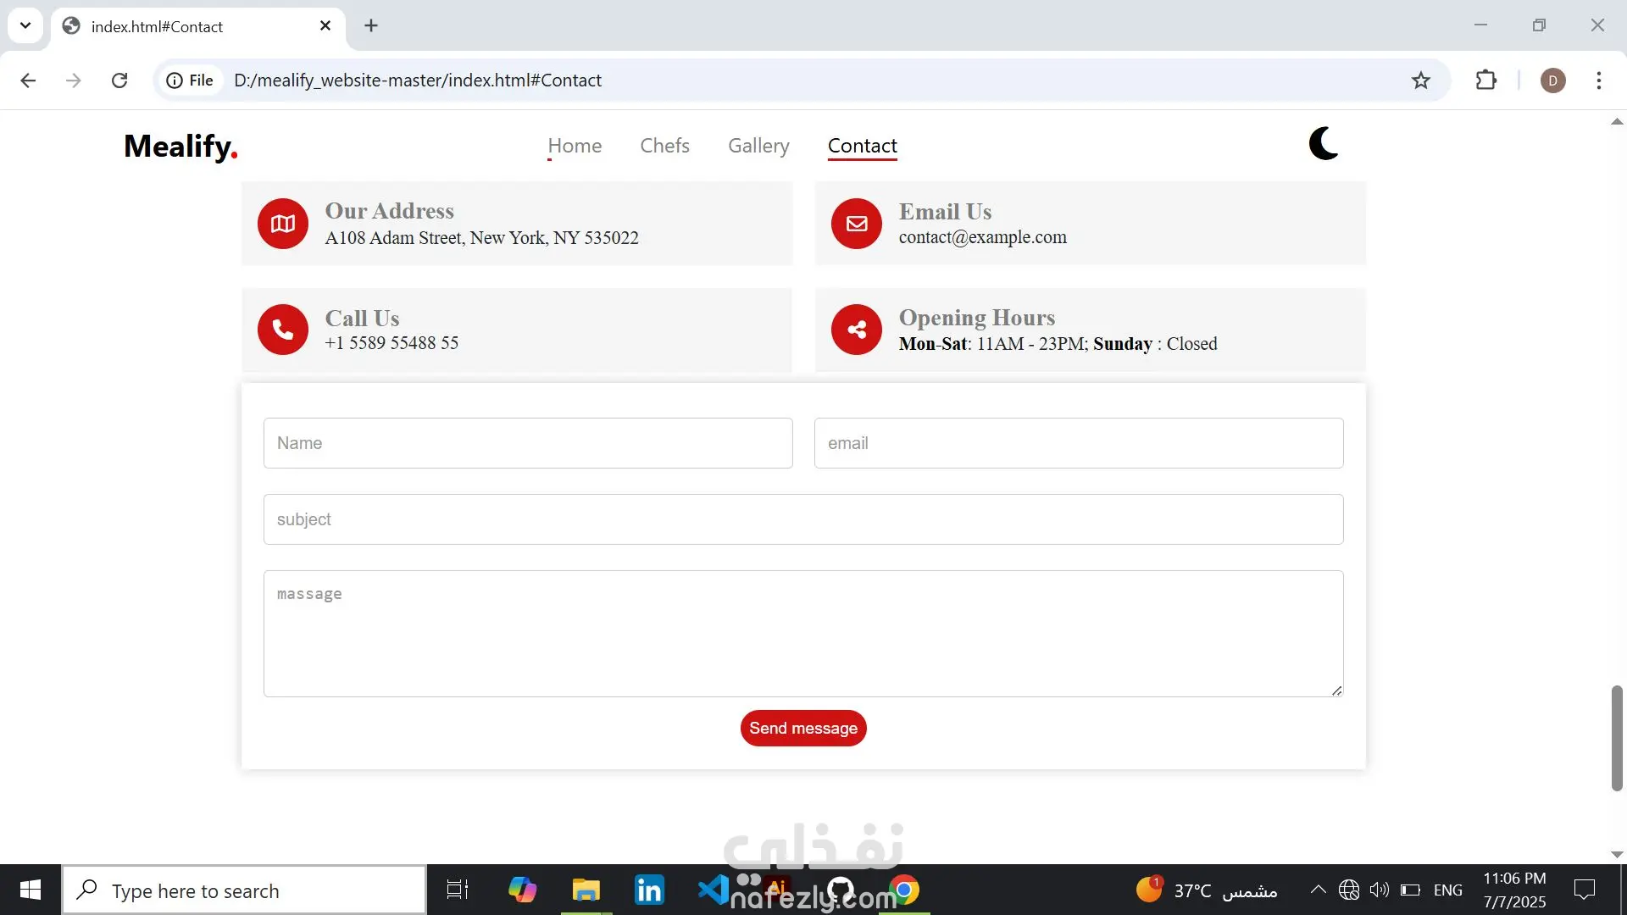Viewport: 1627px width, 915px height.
Task: Click the Mealify logo
Action: [180, 146]
